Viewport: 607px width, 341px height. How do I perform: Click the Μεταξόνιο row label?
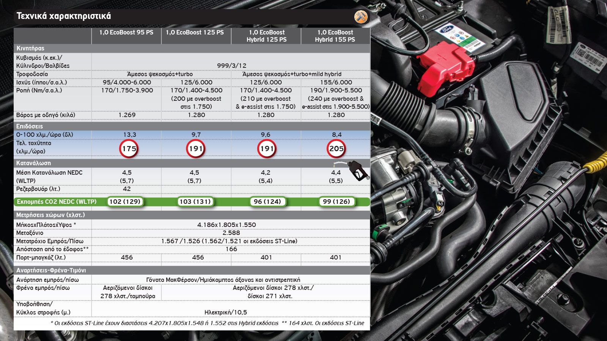(30, 233)
